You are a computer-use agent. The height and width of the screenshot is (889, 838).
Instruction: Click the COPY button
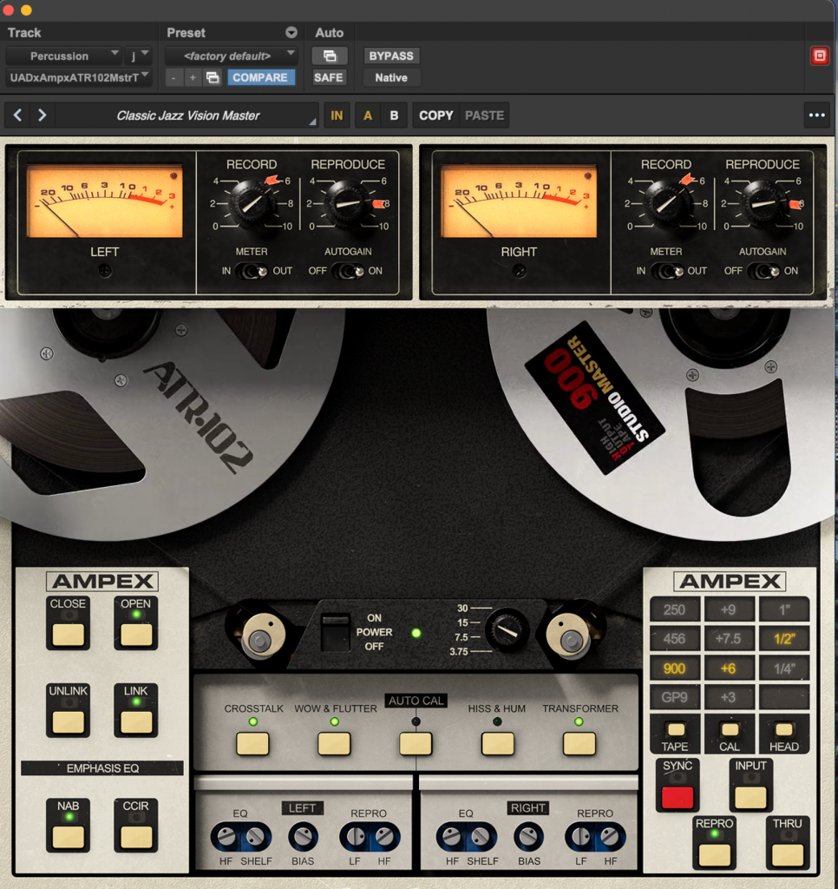(x=436, y=115)
